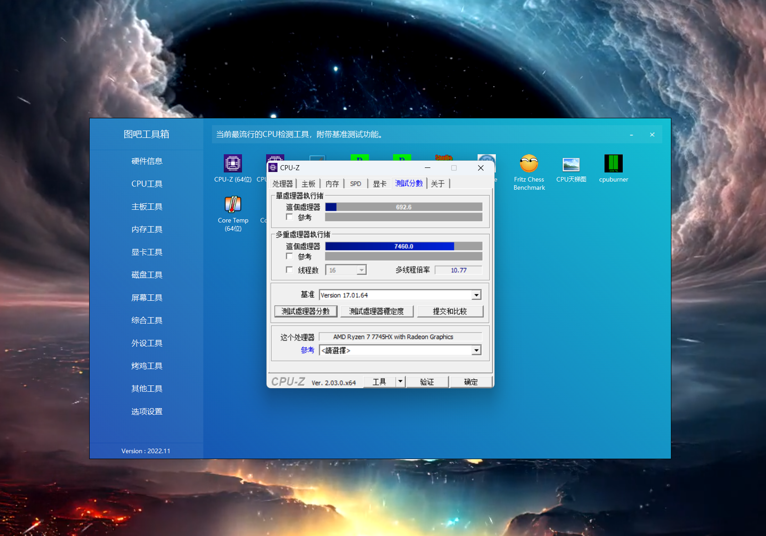Minimize the CPU-Z window
The height and width of the screenshot is (536, 766).
coord(428,168)
